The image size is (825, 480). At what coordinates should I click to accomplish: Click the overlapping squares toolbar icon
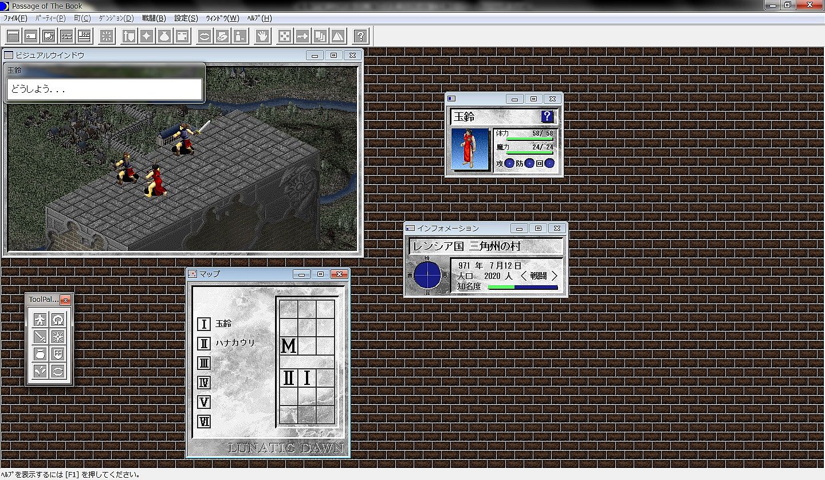320,36
